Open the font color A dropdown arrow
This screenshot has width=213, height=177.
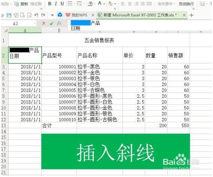(104, 4)
